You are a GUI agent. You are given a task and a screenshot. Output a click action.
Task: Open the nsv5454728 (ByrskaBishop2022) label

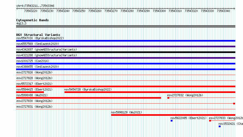(88, 89)
